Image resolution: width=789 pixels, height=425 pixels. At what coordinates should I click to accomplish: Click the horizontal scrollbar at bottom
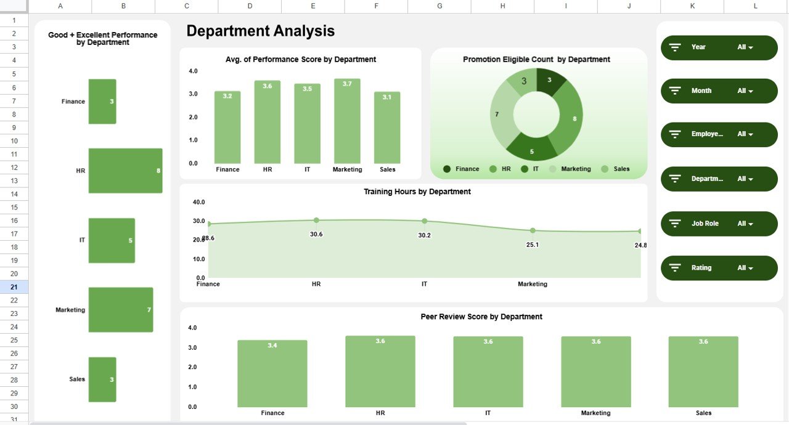pyautogui.click(x=247, y=423)
